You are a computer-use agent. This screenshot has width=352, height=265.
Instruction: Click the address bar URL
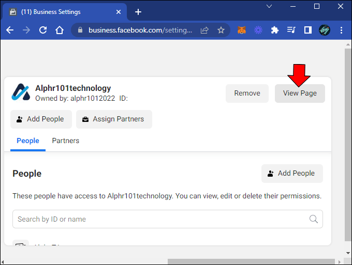tap(140, 30)
